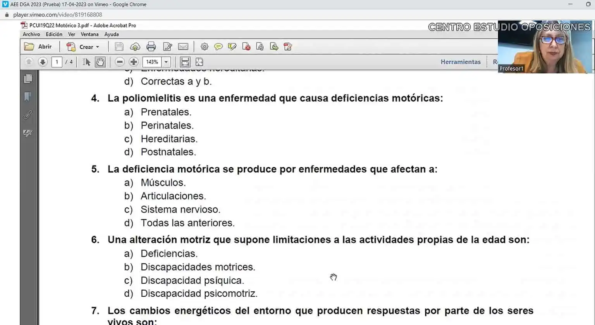Image resolution: width=595 pixels, height=325 pixels.
Task: Open the Archivo menu
Action: [31, 34]
